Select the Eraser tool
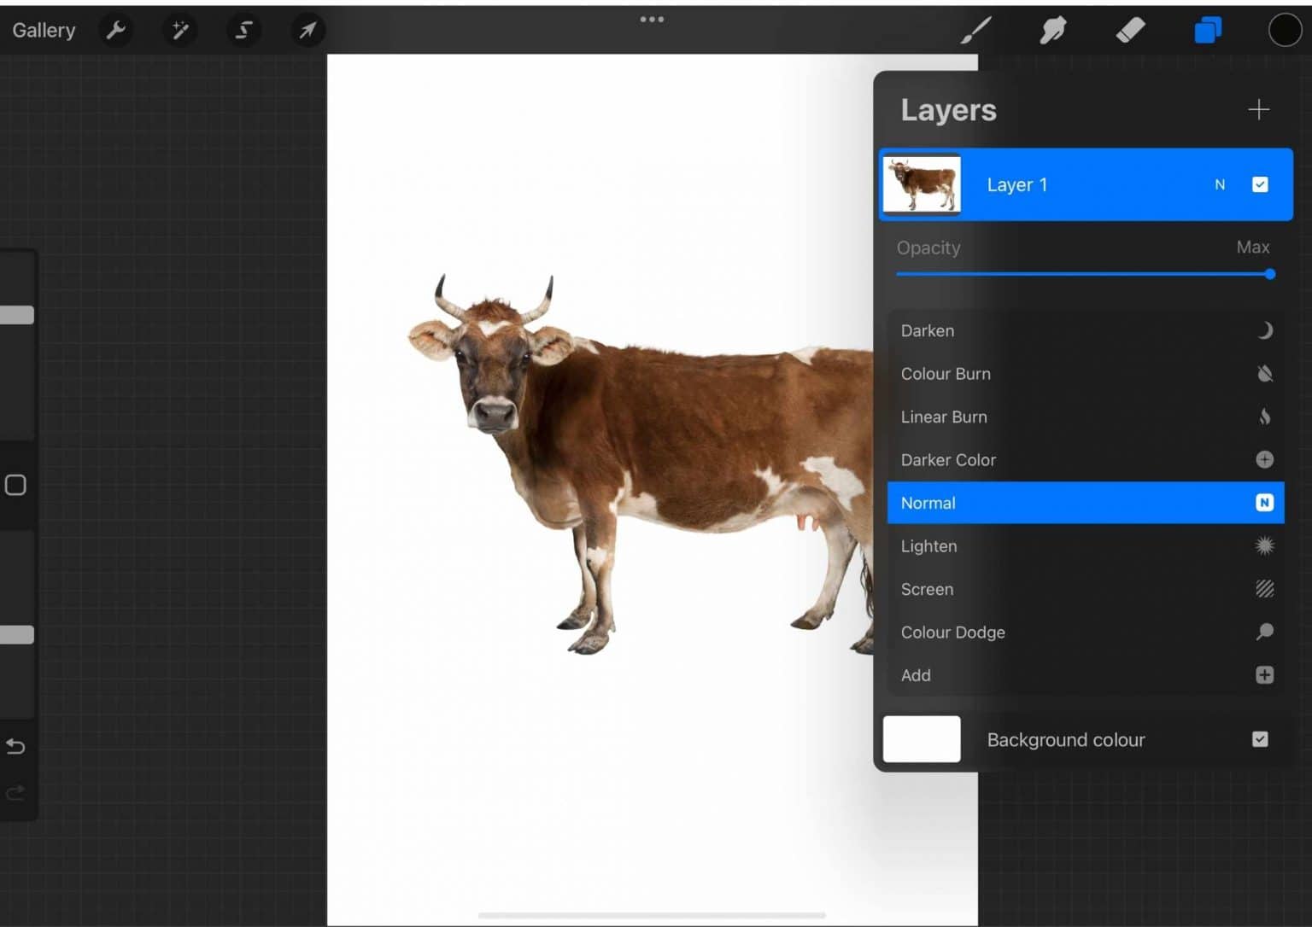Screen dimensions: 1312x927 click(1129, 30)
